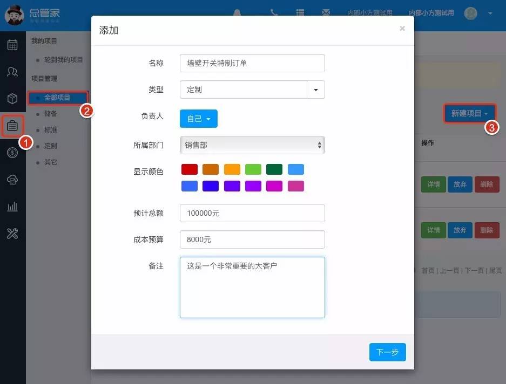Select the bar chart statistics icon
506x384 pixels.
tap(12, 207)
